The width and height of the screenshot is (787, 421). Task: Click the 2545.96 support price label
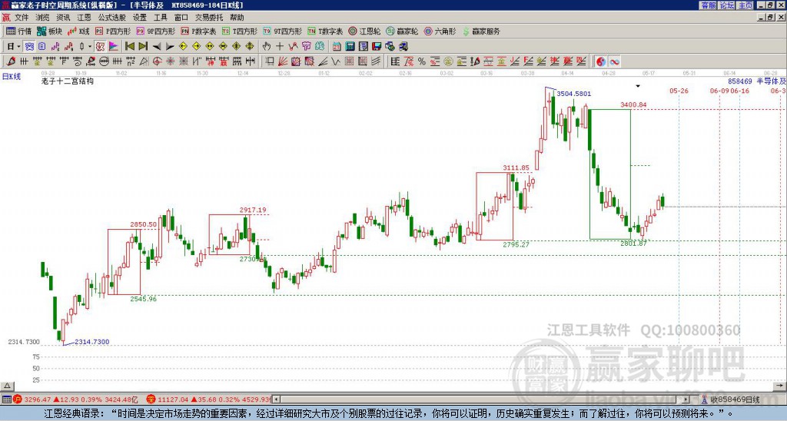pyautogui.click(x=144, y=299)
